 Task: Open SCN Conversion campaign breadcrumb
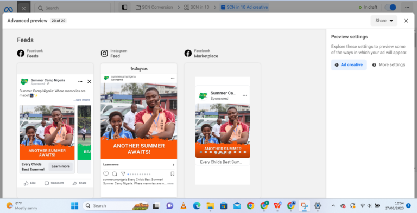(154, 7)
